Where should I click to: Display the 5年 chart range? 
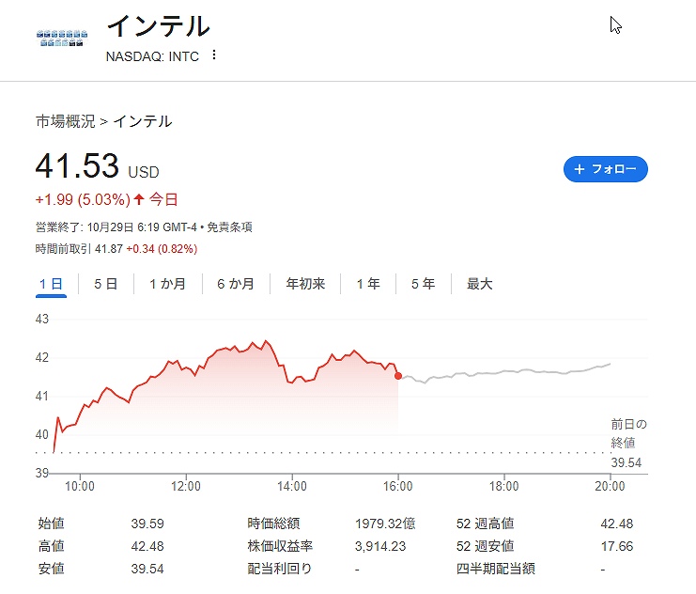(x=423, y=284)
